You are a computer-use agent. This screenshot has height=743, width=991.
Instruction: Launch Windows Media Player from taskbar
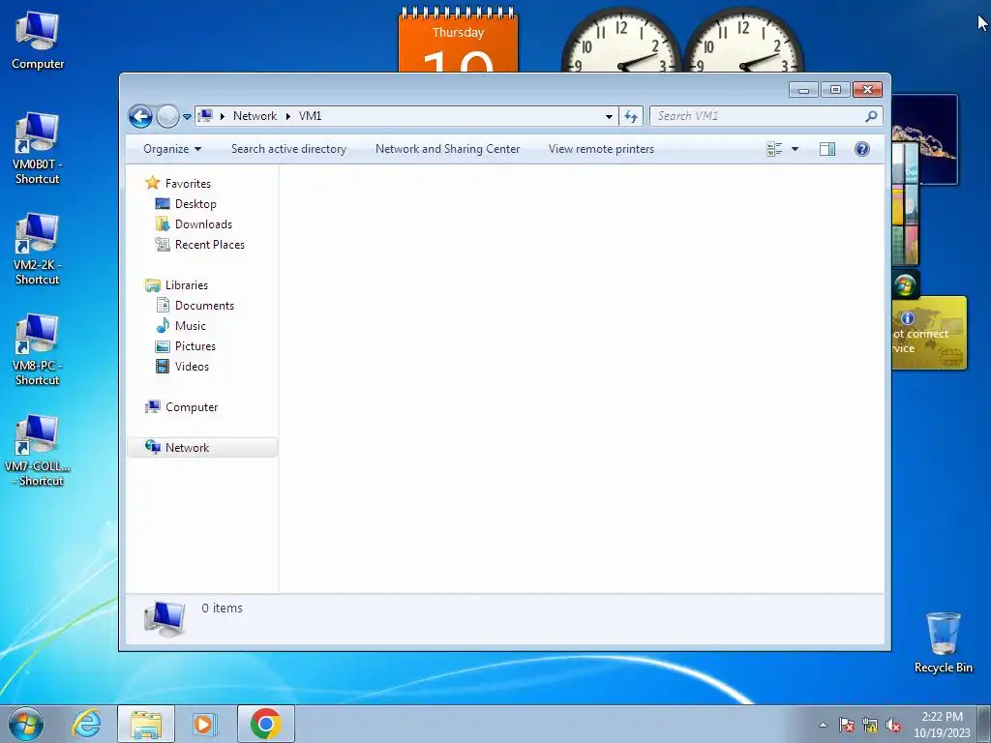[x=205, y=724]
